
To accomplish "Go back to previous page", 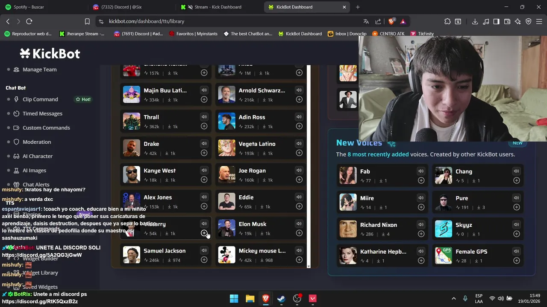I will tap(8, 21).
